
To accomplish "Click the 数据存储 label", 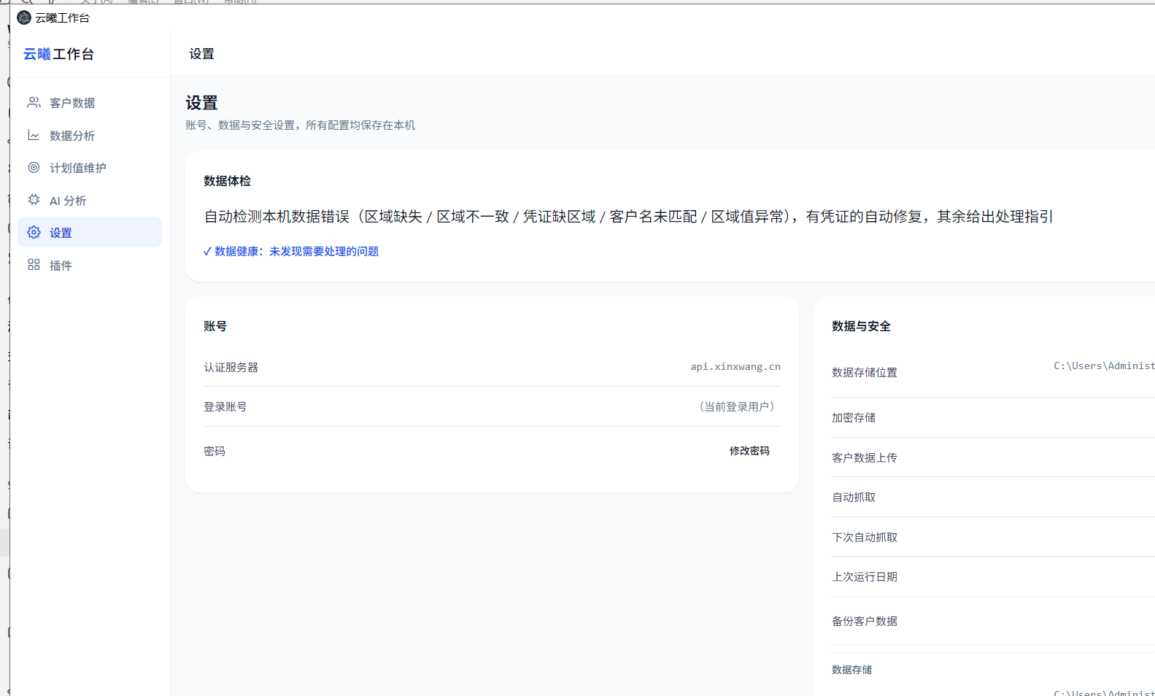I will tap(851, 669).
